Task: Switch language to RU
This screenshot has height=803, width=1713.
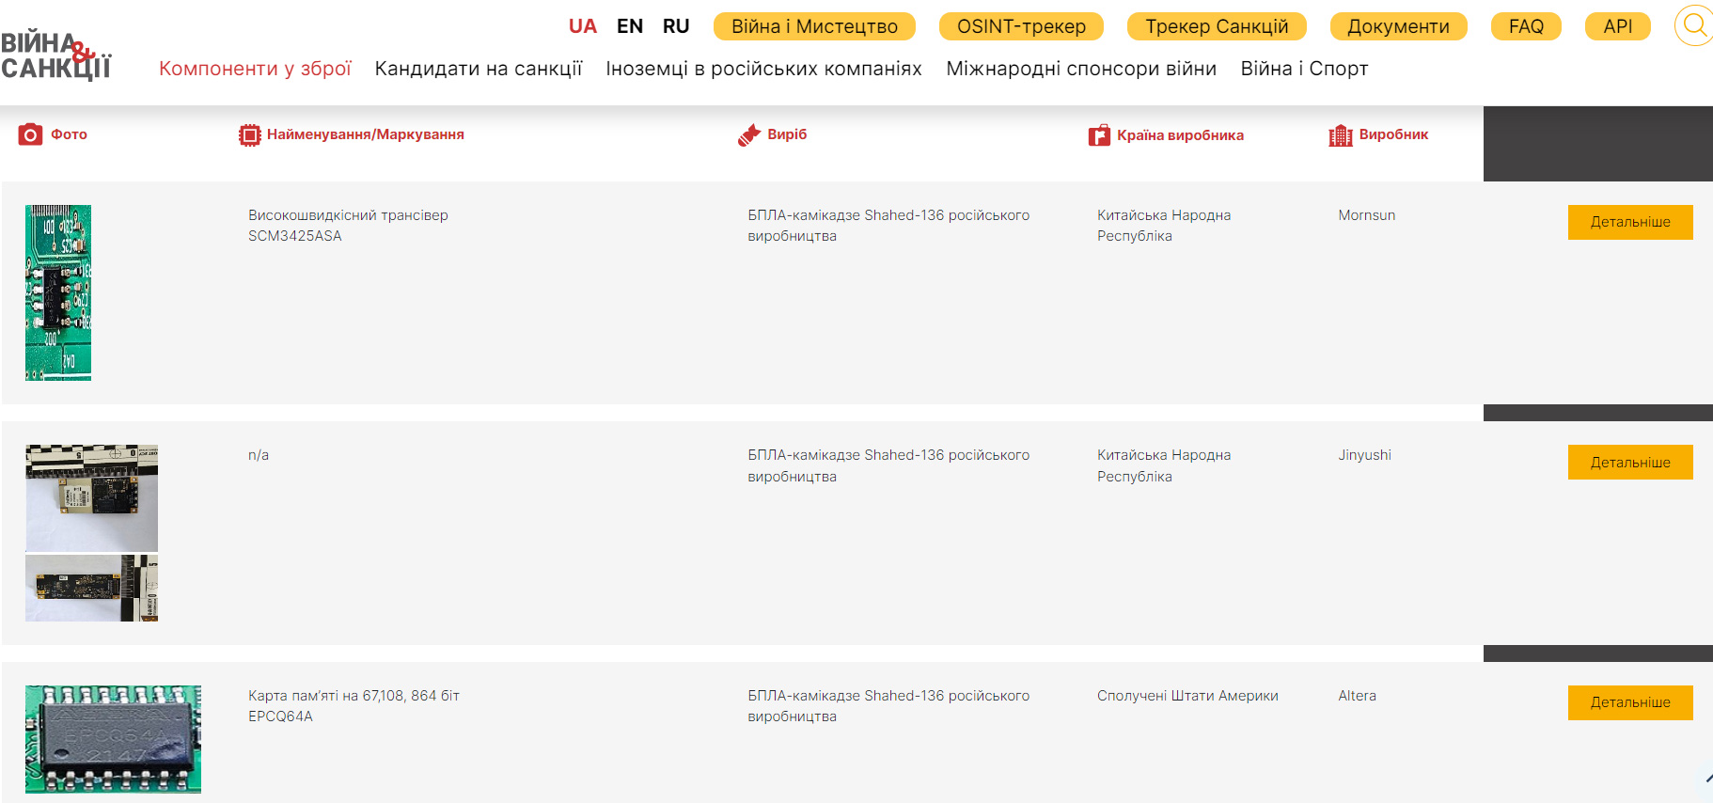Action: 675,26
